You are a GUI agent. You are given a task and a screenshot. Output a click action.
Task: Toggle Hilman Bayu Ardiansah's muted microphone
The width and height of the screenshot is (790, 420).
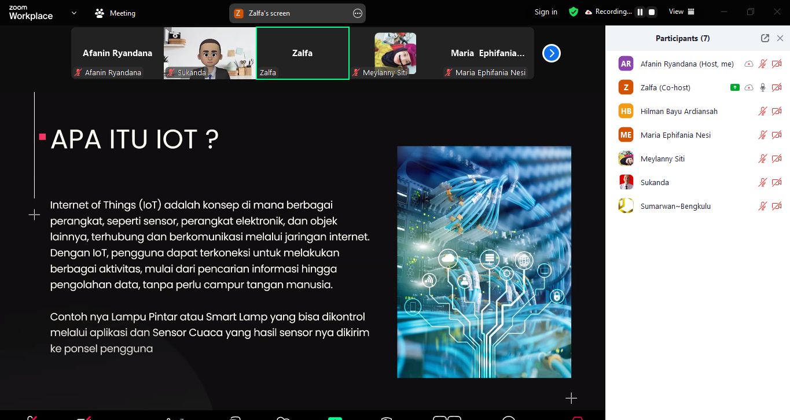[x=763, y=111]
